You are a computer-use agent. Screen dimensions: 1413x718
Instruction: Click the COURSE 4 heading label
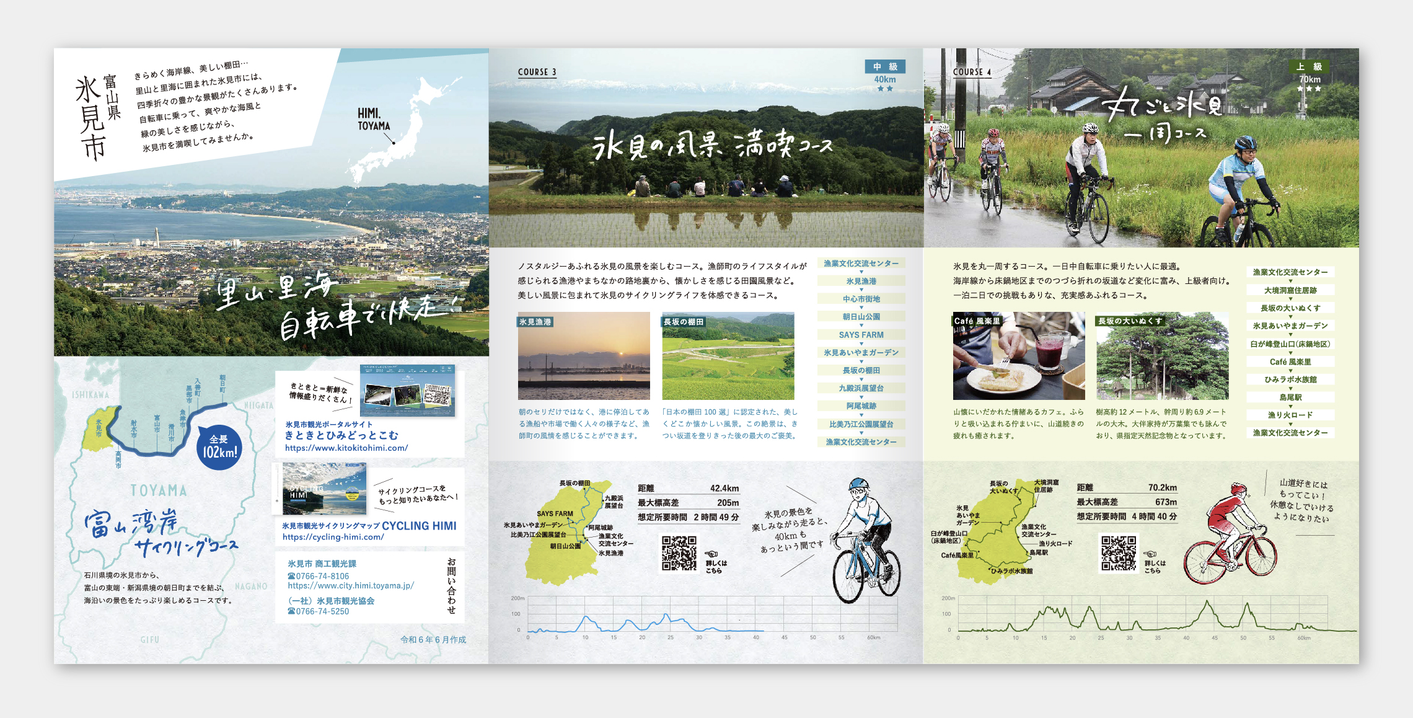[972, 73]
